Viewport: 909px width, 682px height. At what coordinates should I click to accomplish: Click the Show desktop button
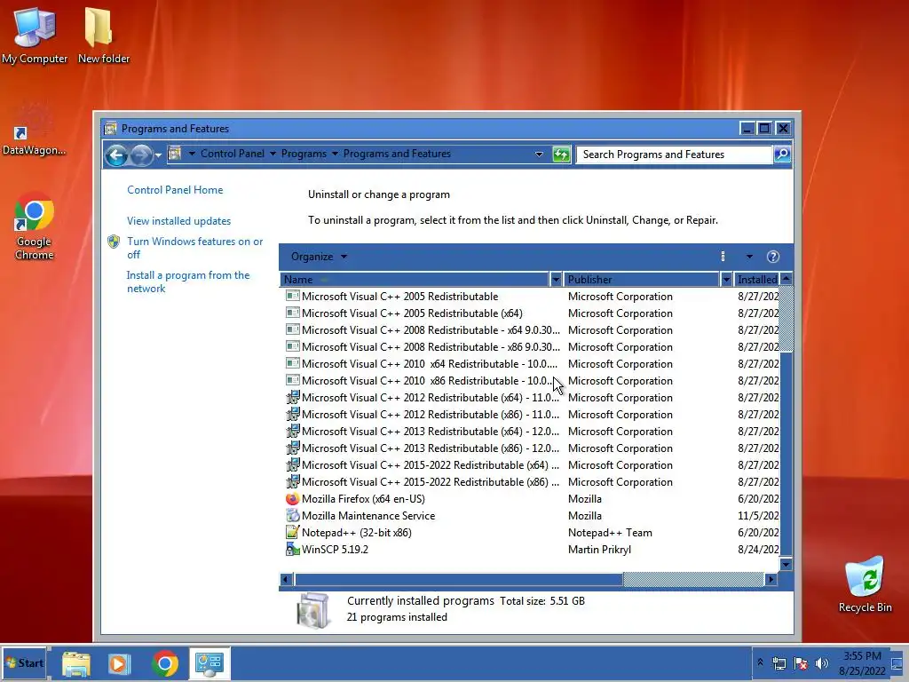pyautogui.click(x=898, y=663)
